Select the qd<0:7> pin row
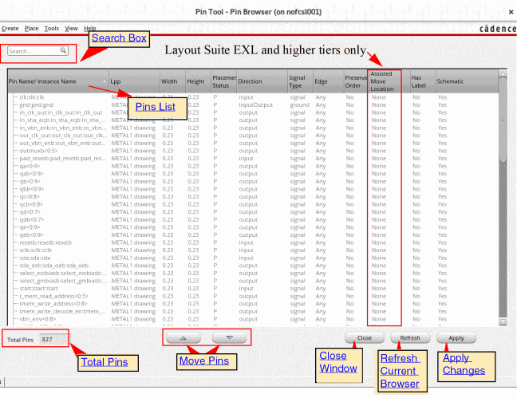The image size is (517, 398). click(x=253, y=212)
